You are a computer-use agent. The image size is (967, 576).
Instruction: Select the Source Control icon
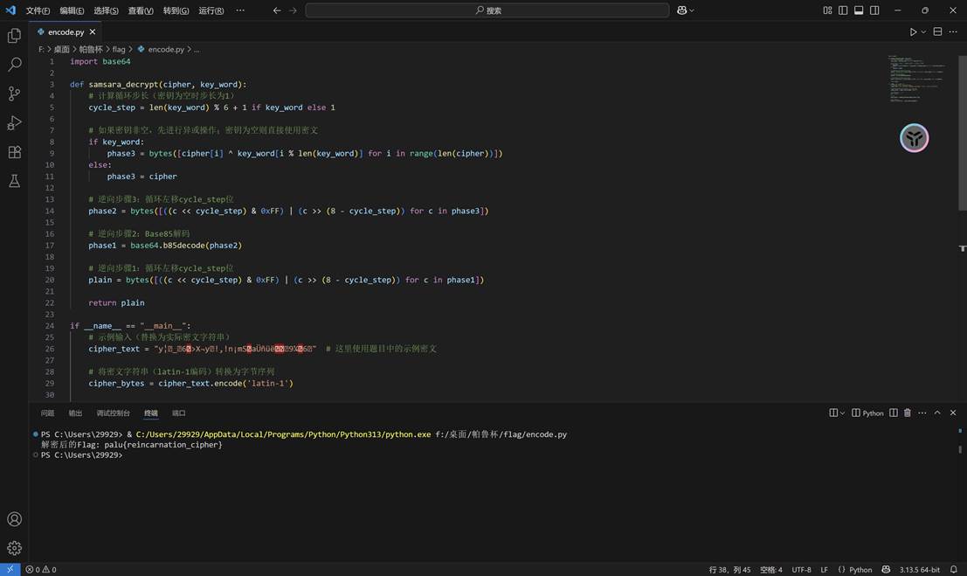tap(13, 93)
